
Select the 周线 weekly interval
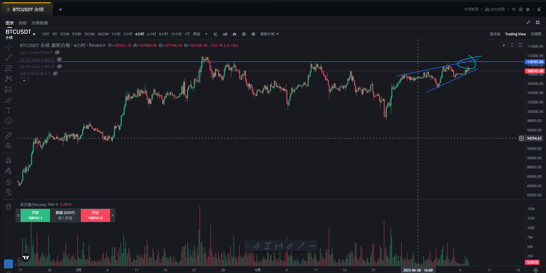(197, 34)
